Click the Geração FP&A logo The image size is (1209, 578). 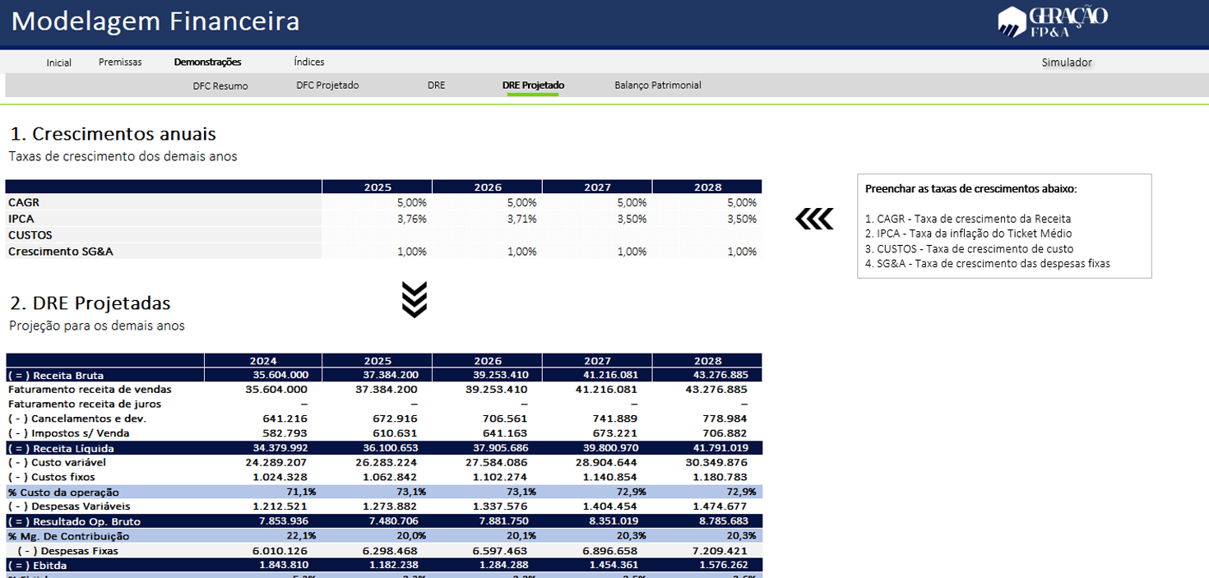1052,21
